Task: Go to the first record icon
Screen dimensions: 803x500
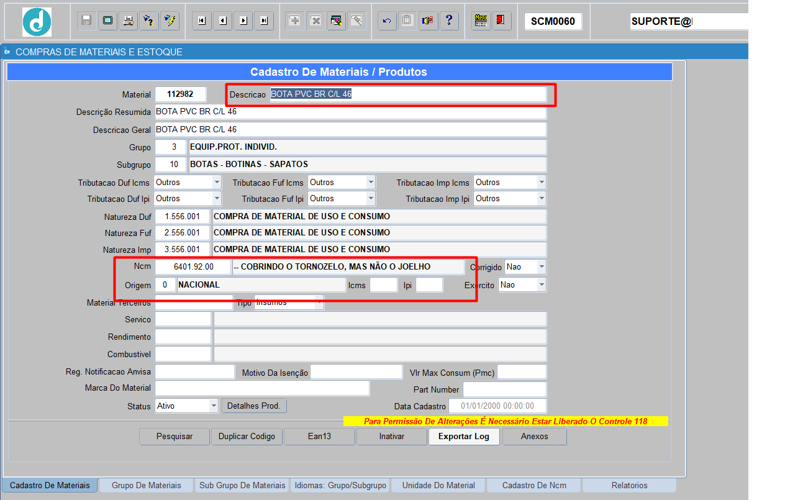Action: pos(201,20)
